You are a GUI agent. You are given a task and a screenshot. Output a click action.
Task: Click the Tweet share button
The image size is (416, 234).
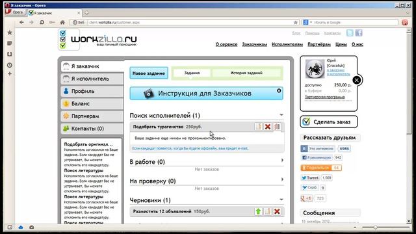click(x=310, y=177)
